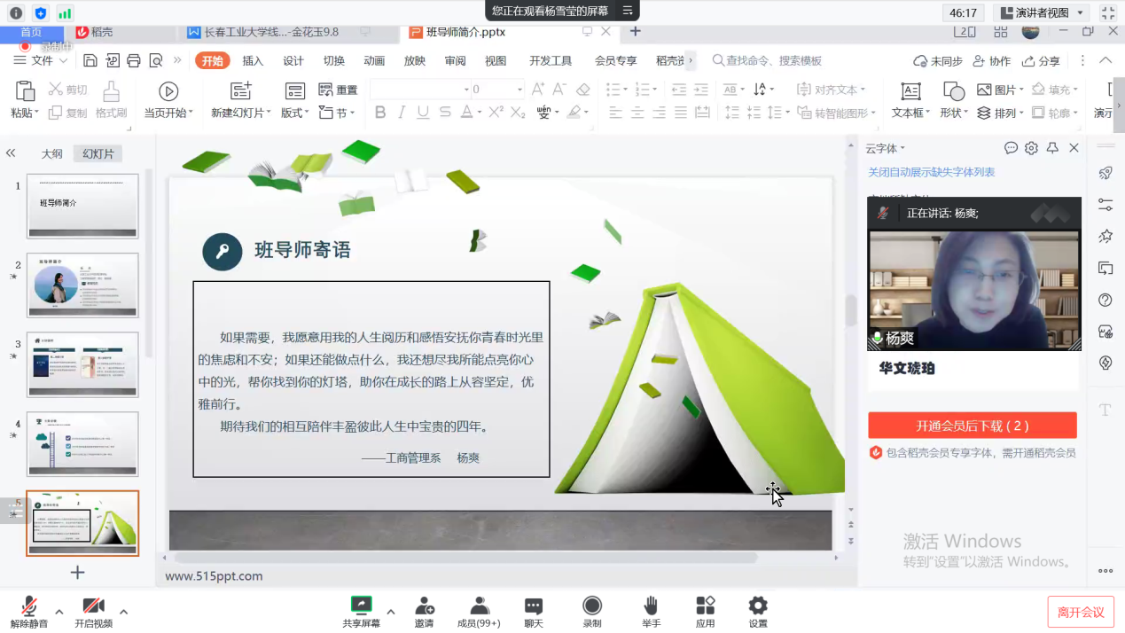The height and width of the screenshot is (633, 1125).
Task: Expand screen share options chevron
Action: (x=390, y=611)
